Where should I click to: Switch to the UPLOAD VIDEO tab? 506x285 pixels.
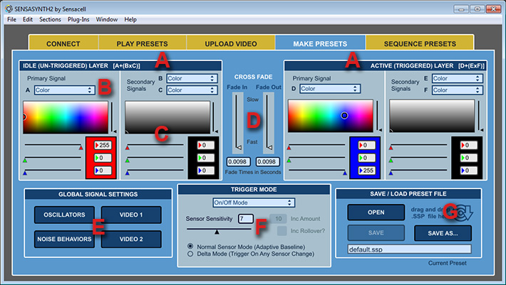231,43
